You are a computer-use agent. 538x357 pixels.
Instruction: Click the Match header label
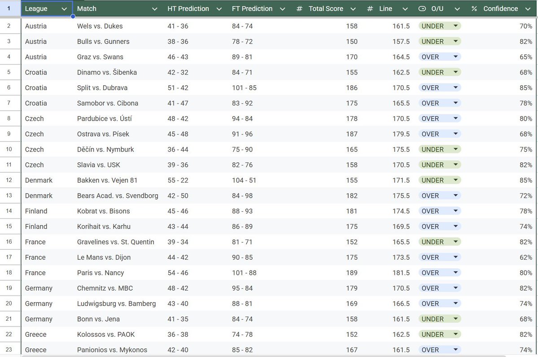pyautogui.click(x=87, y=9)
